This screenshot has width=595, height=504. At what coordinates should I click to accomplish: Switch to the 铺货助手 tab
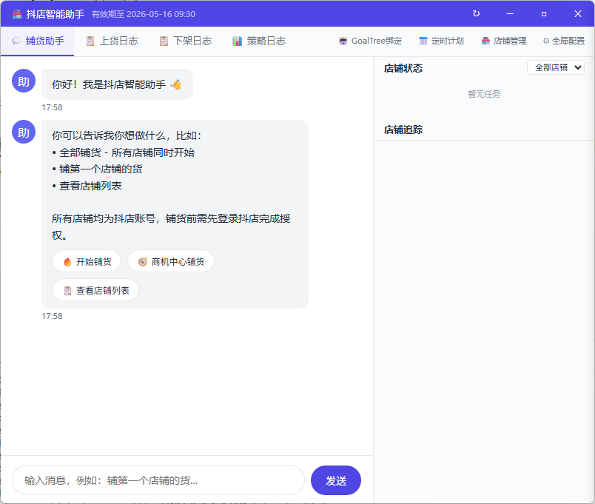[x=38, y=41]
